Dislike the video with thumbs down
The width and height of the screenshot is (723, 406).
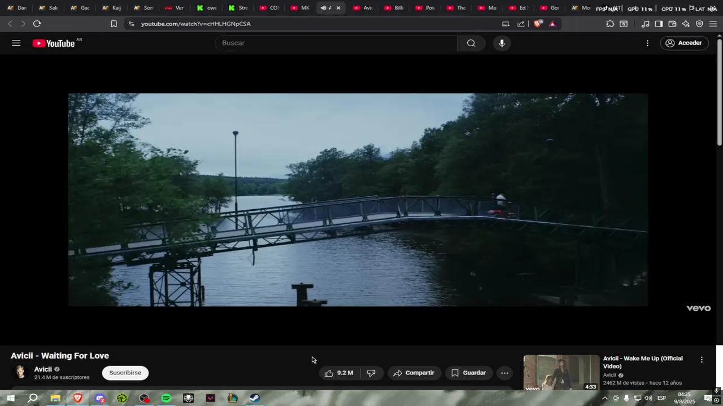pyautogui.click(x=371, y=373)
